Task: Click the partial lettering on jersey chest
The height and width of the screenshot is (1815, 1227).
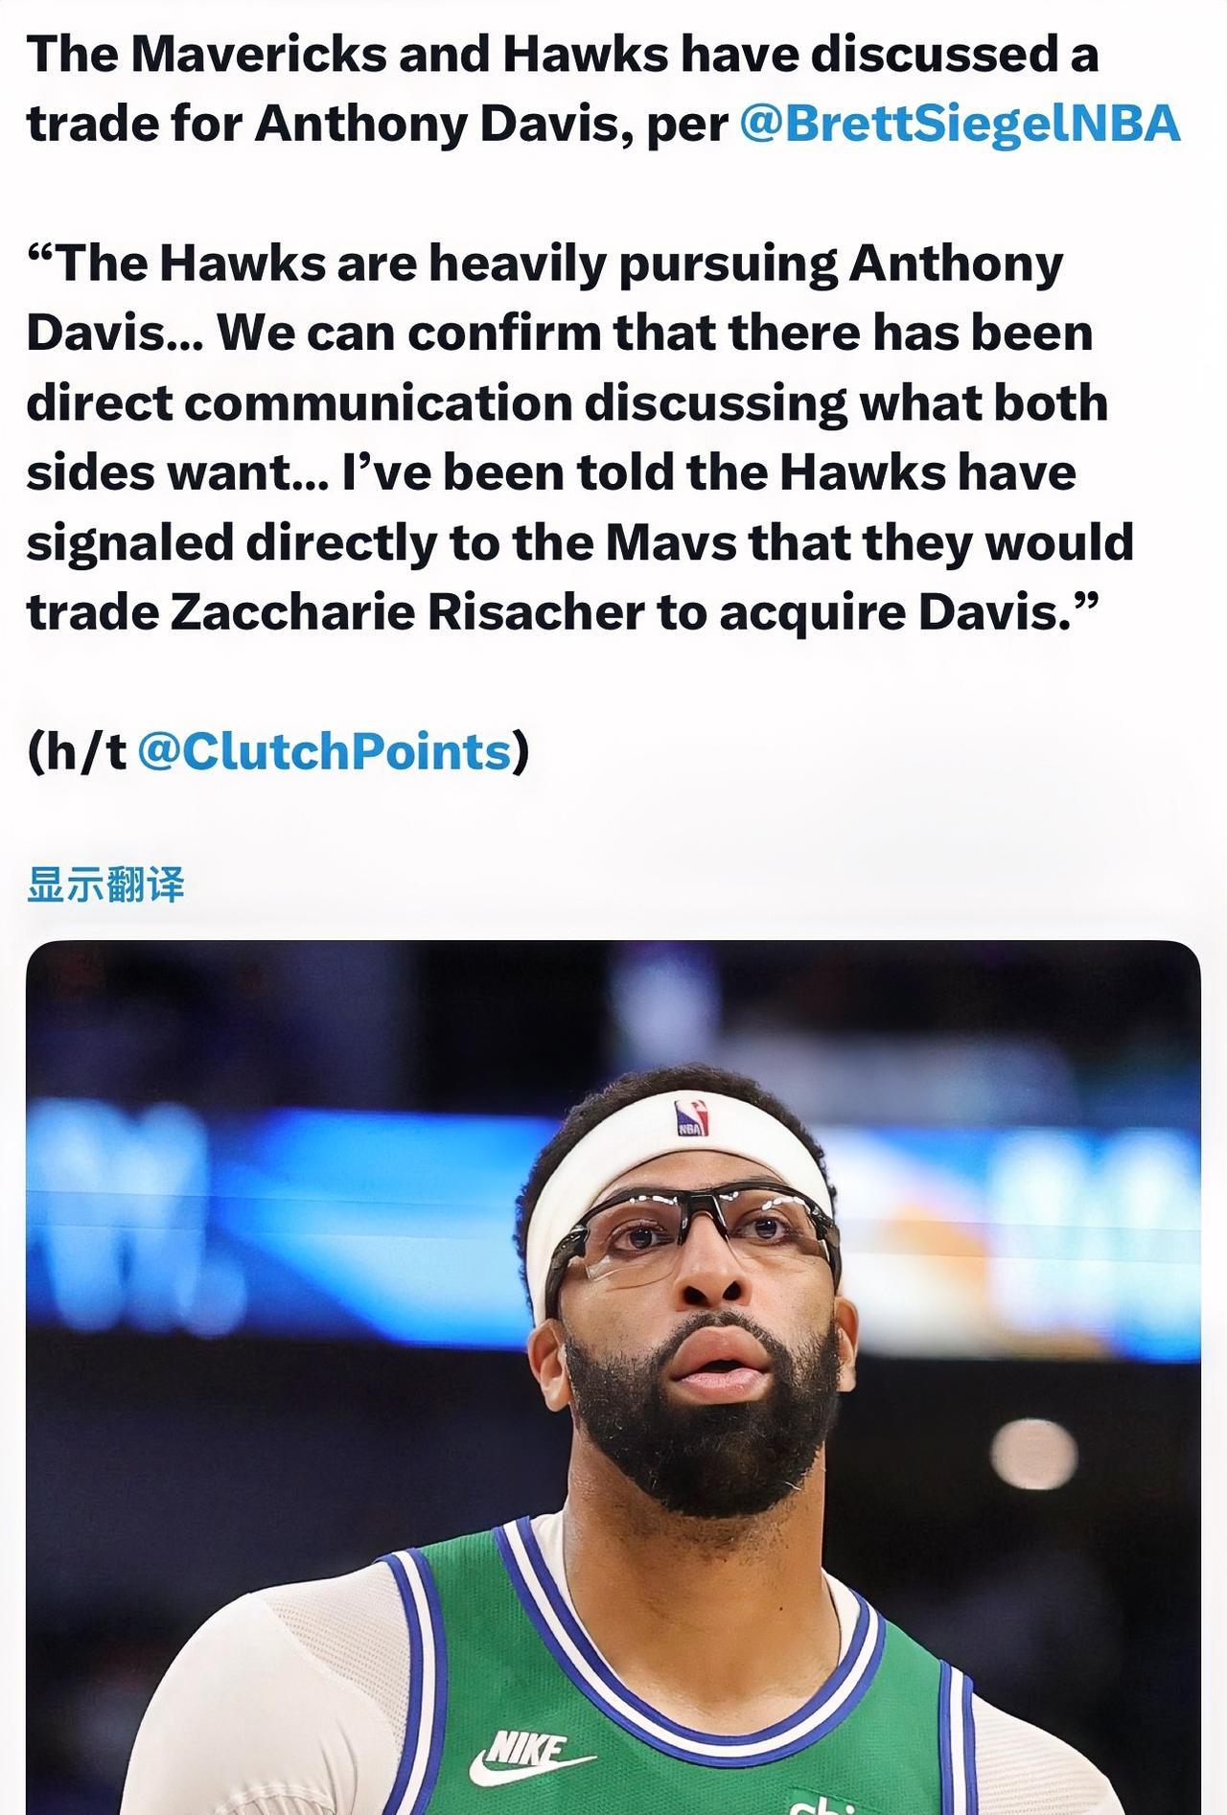Action: (x=825, y=1802)
